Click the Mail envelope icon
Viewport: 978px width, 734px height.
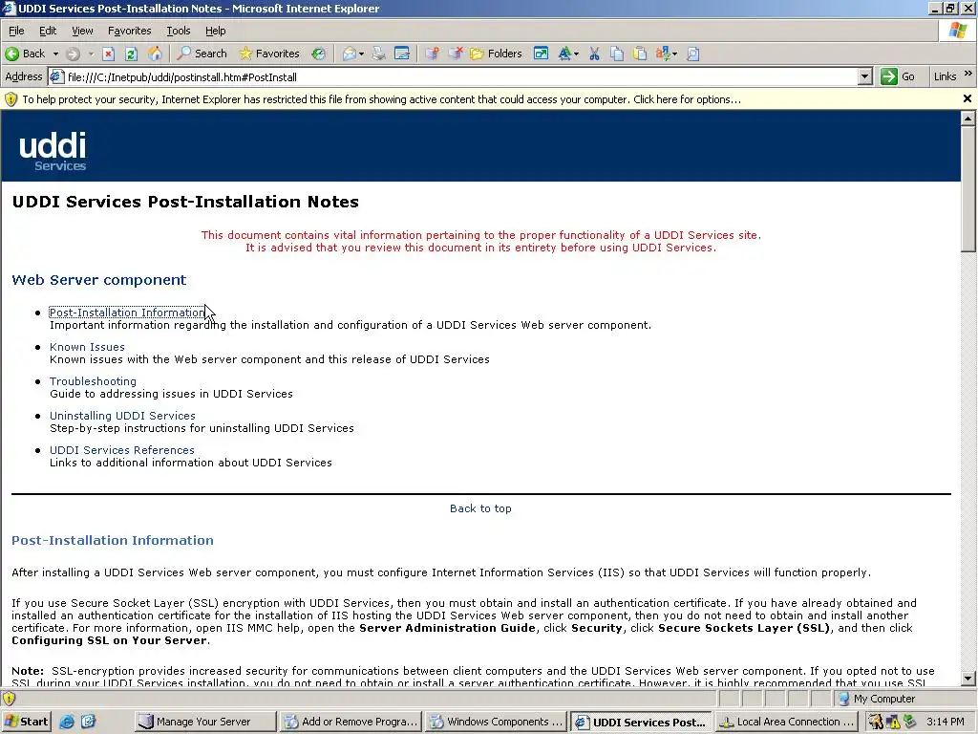pos(350,54)
